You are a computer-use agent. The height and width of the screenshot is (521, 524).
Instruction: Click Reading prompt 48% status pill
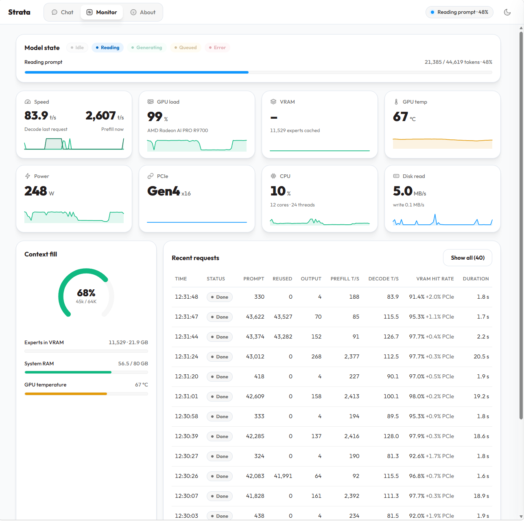[460, 12]
